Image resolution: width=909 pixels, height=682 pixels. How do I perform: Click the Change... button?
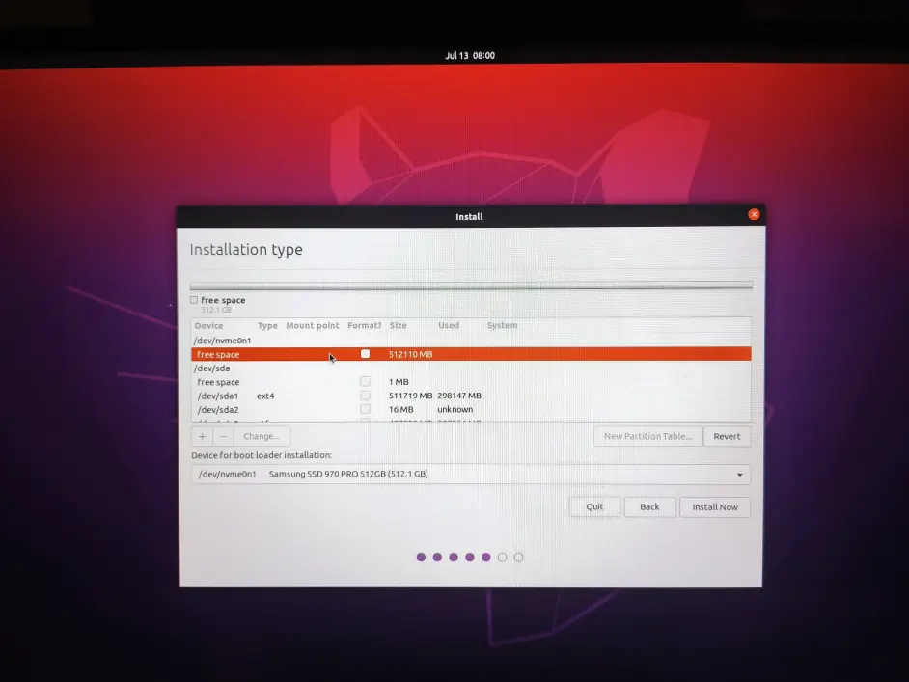(262, 436)
